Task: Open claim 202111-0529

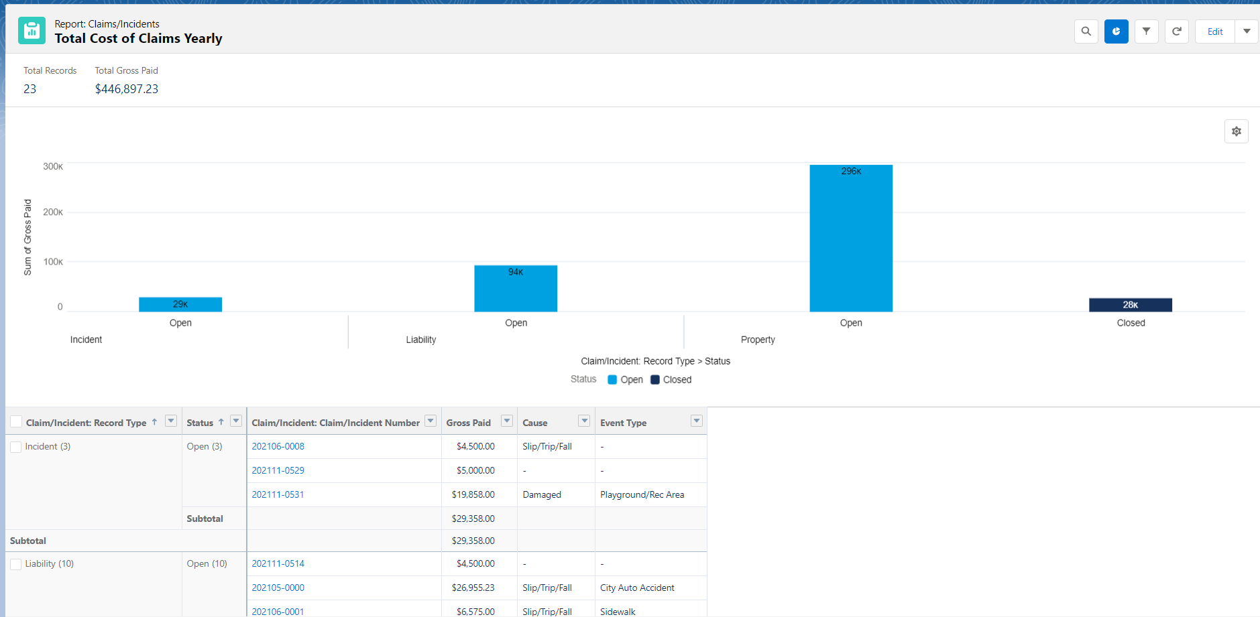Action: point(278,470)
